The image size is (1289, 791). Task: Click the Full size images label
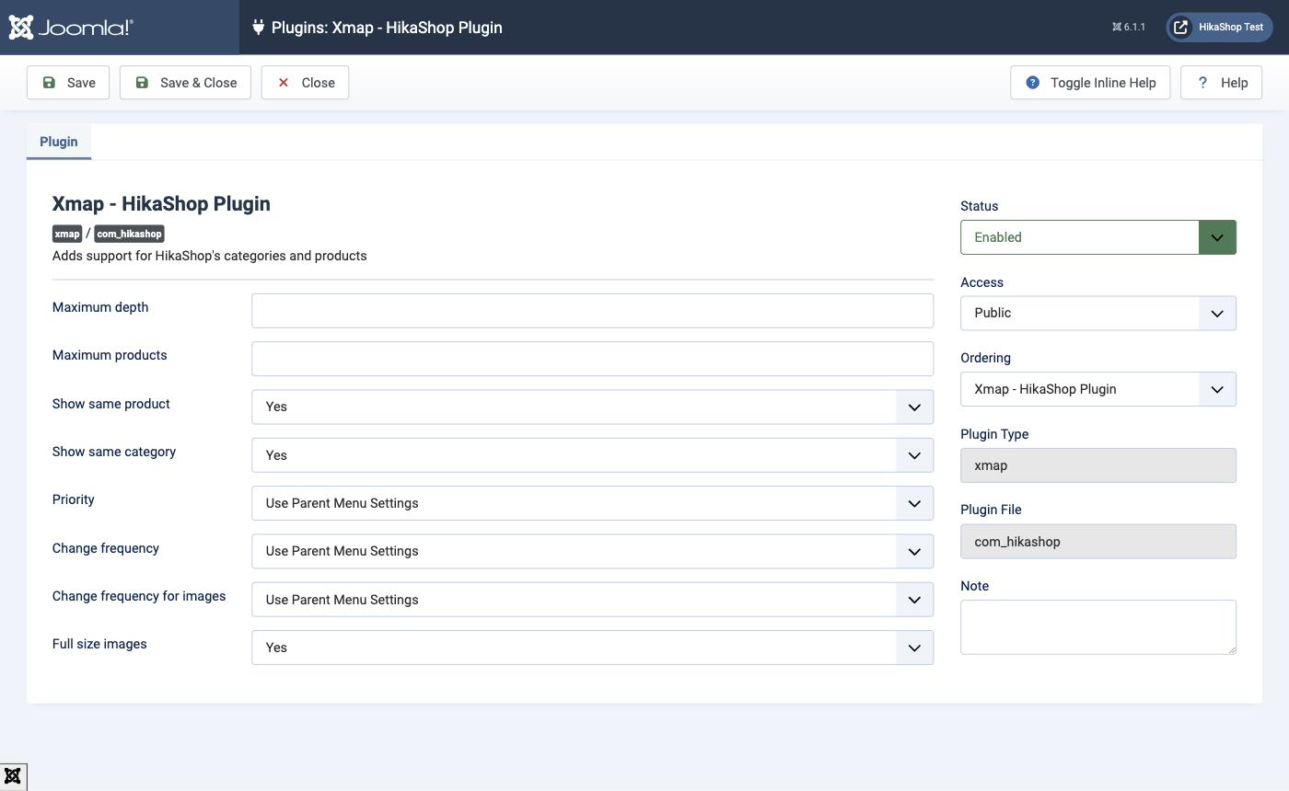pos(99,644)
